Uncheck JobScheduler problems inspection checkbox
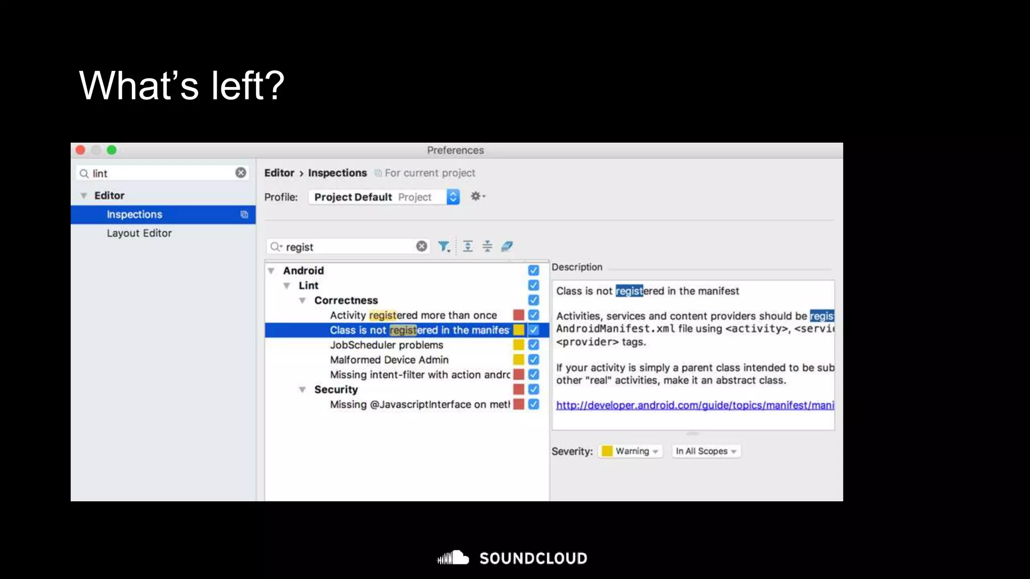This screenshot has width=1030, height=579. [x=534, y=345]
